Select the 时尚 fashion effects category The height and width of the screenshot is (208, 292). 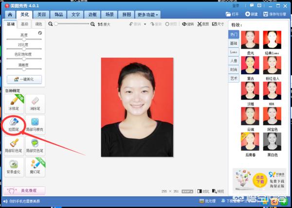coord(234,69)
